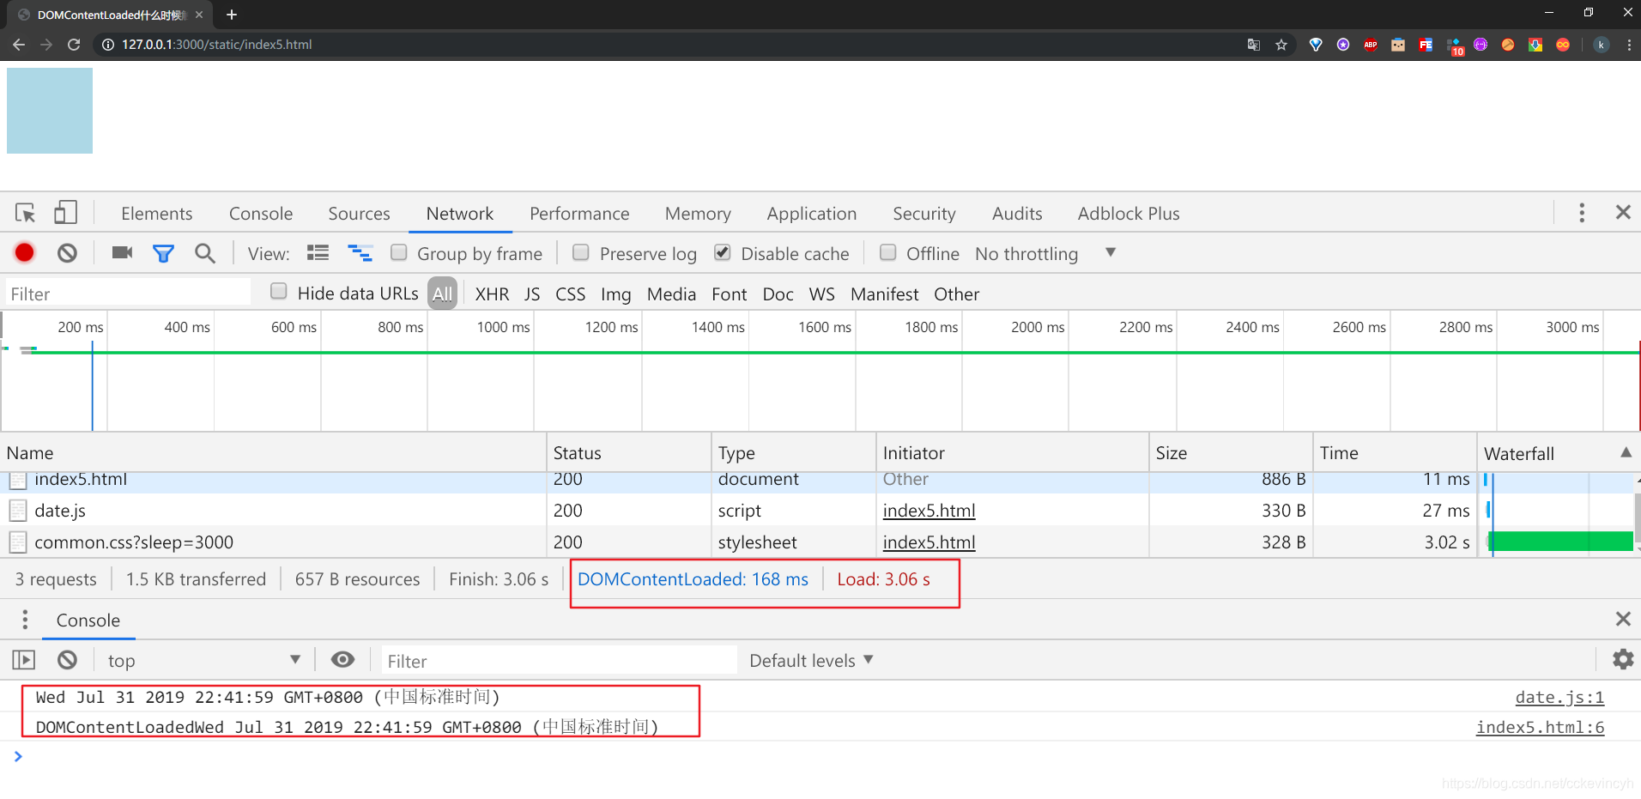Open index5.html:6 console source link
This screenshot has width=1641, height=799.
click(x=1540, y=727)
